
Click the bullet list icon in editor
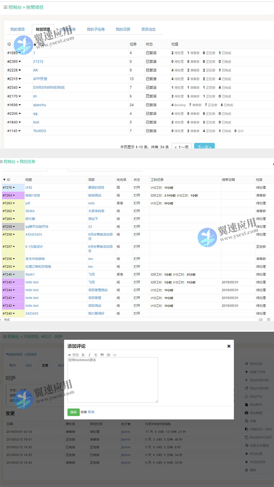[109, 355]
